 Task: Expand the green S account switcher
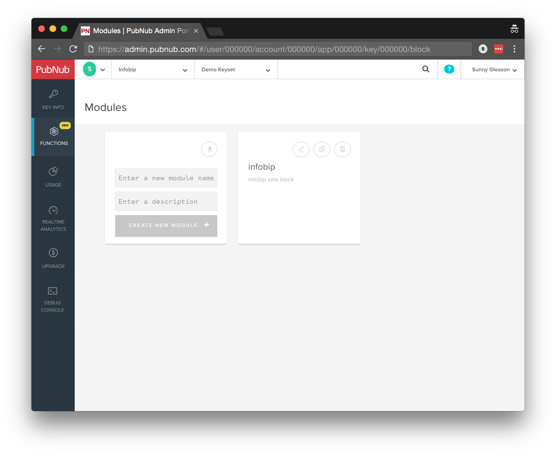[94, 70]
